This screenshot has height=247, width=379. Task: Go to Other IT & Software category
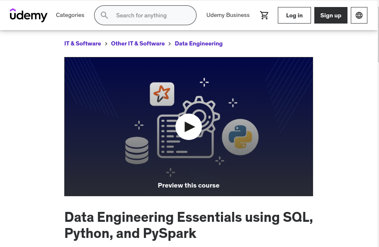tap(138, 43)
